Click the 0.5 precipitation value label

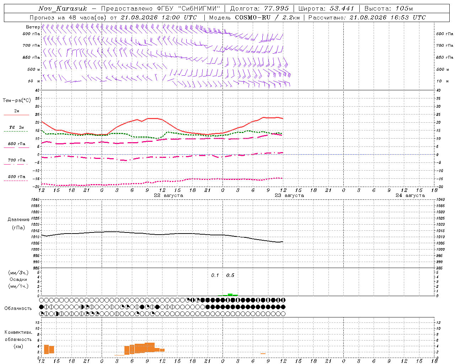[x=230, y=275]
